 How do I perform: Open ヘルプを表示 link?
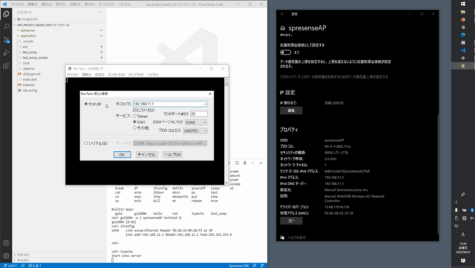pos(297,238)
